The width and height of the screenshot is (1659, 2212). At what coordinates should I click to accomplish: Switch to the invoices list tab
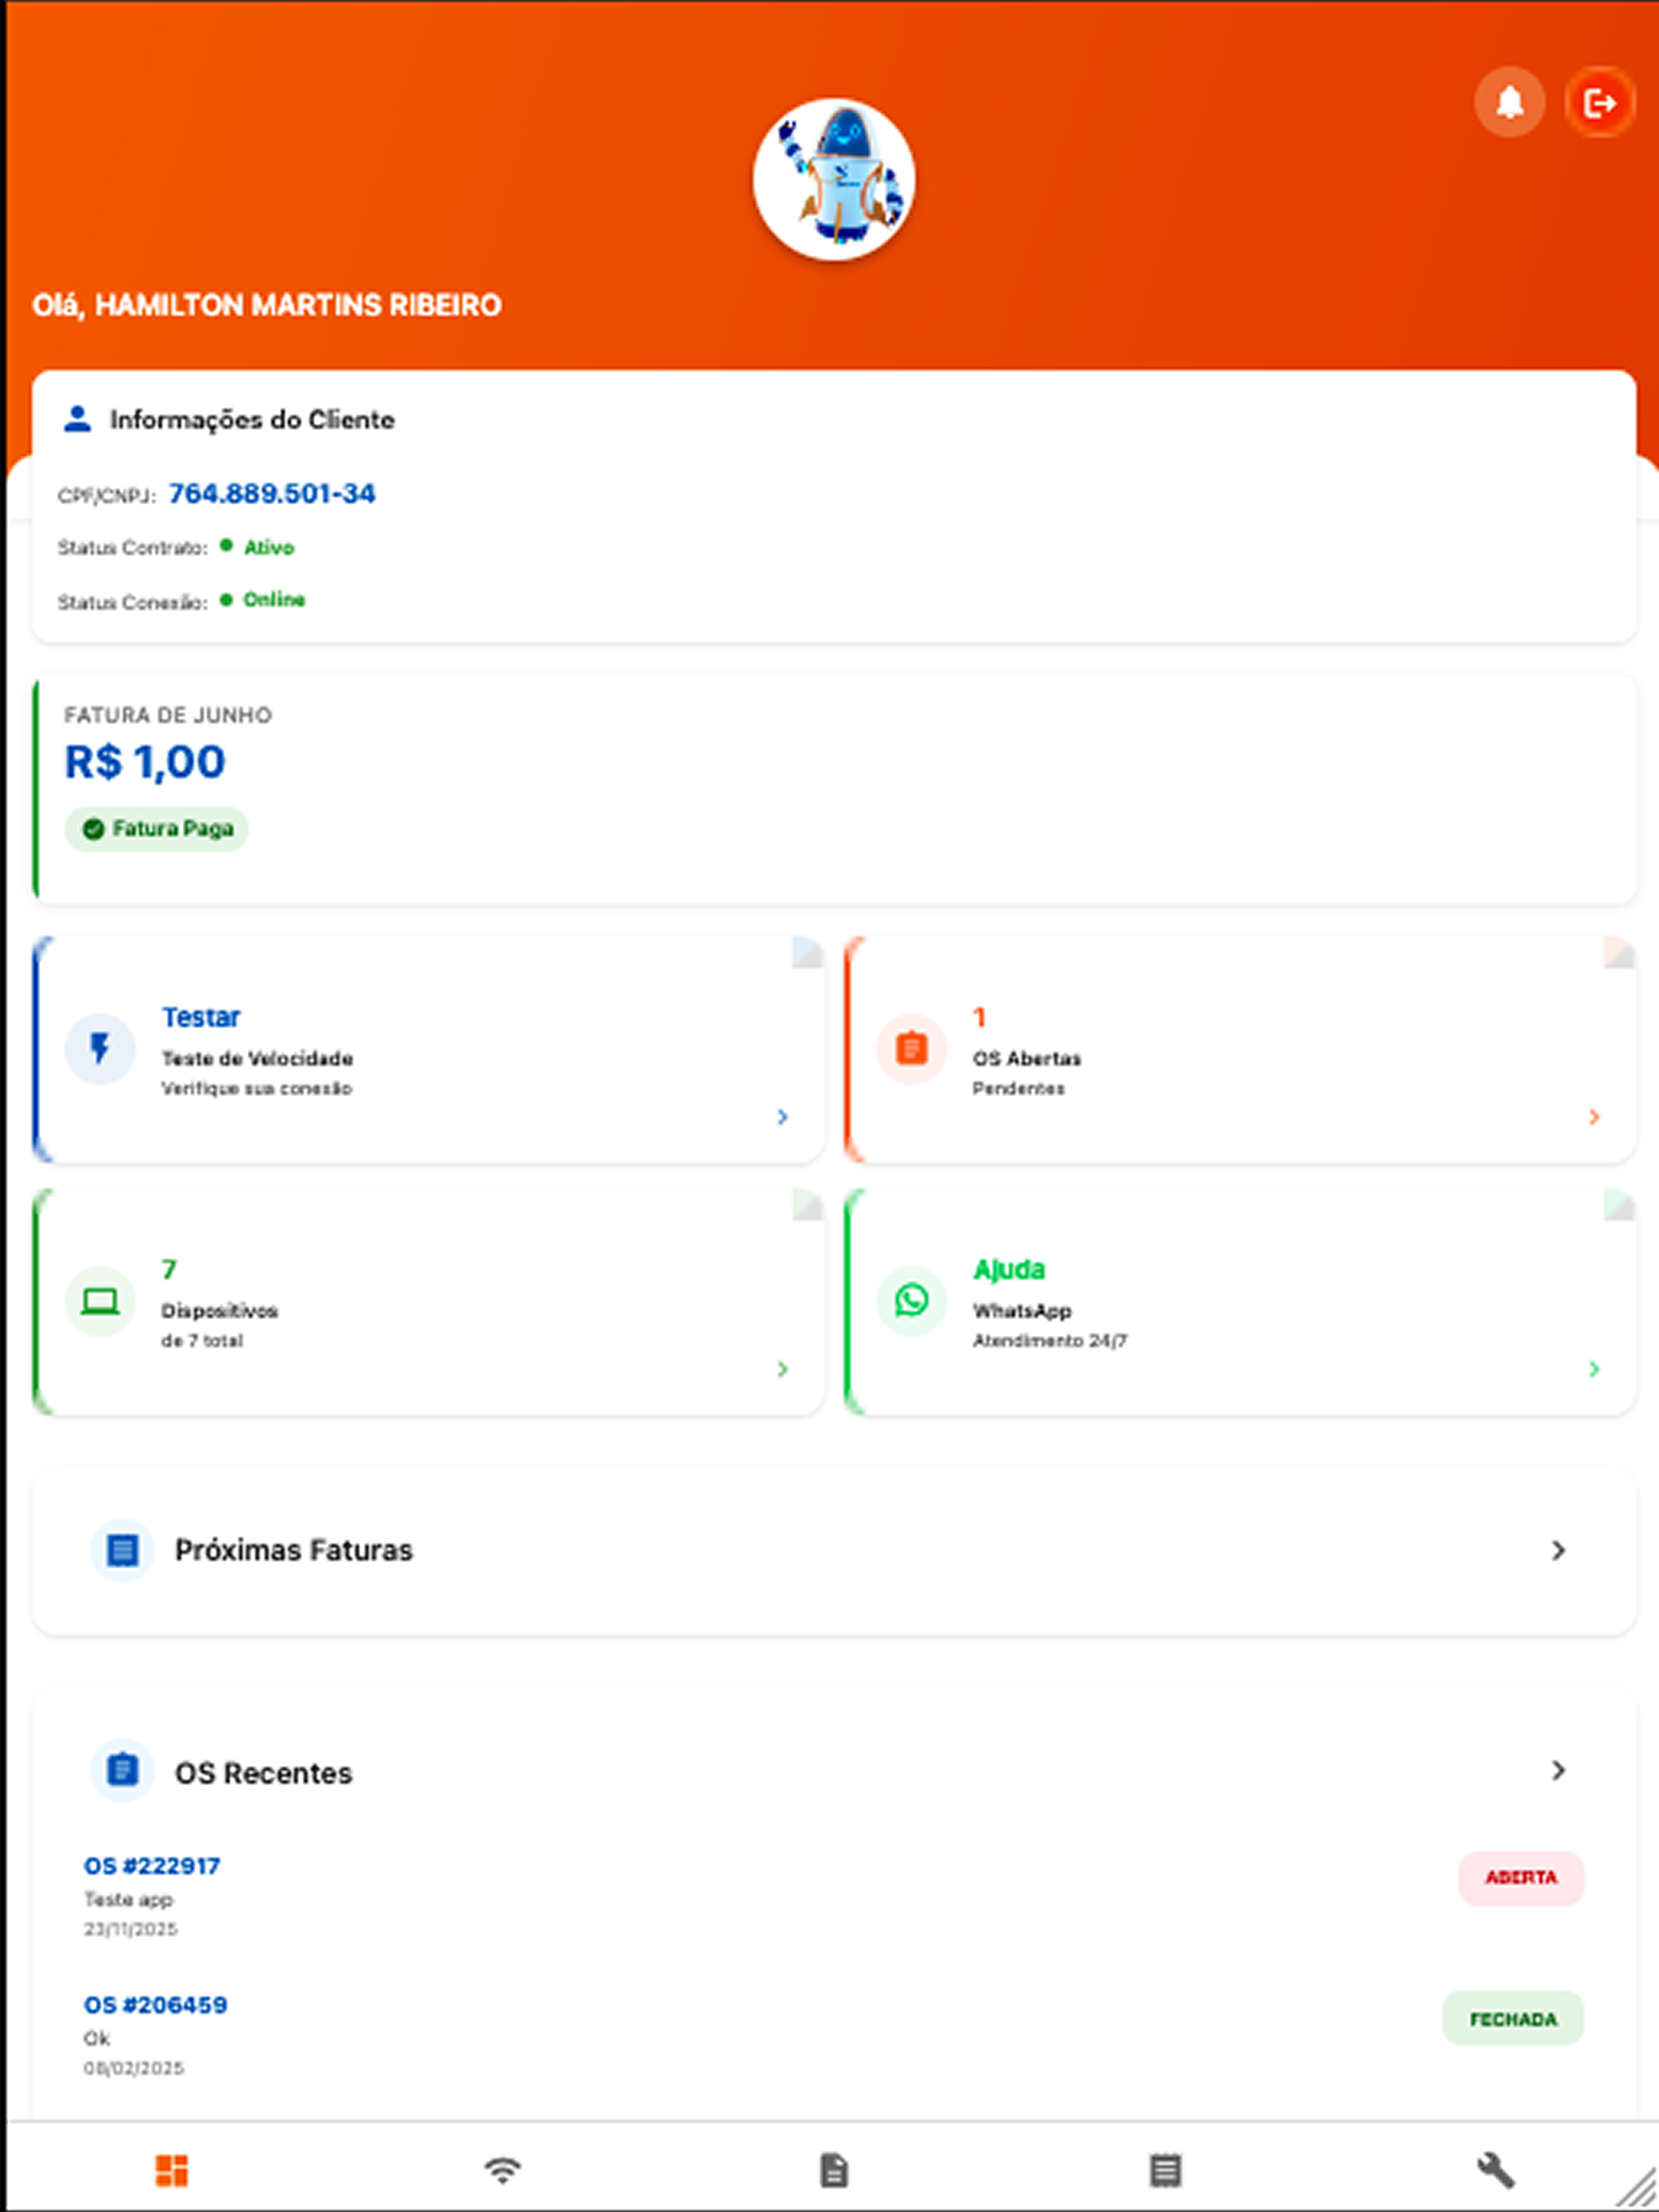click(1165, 2170)
